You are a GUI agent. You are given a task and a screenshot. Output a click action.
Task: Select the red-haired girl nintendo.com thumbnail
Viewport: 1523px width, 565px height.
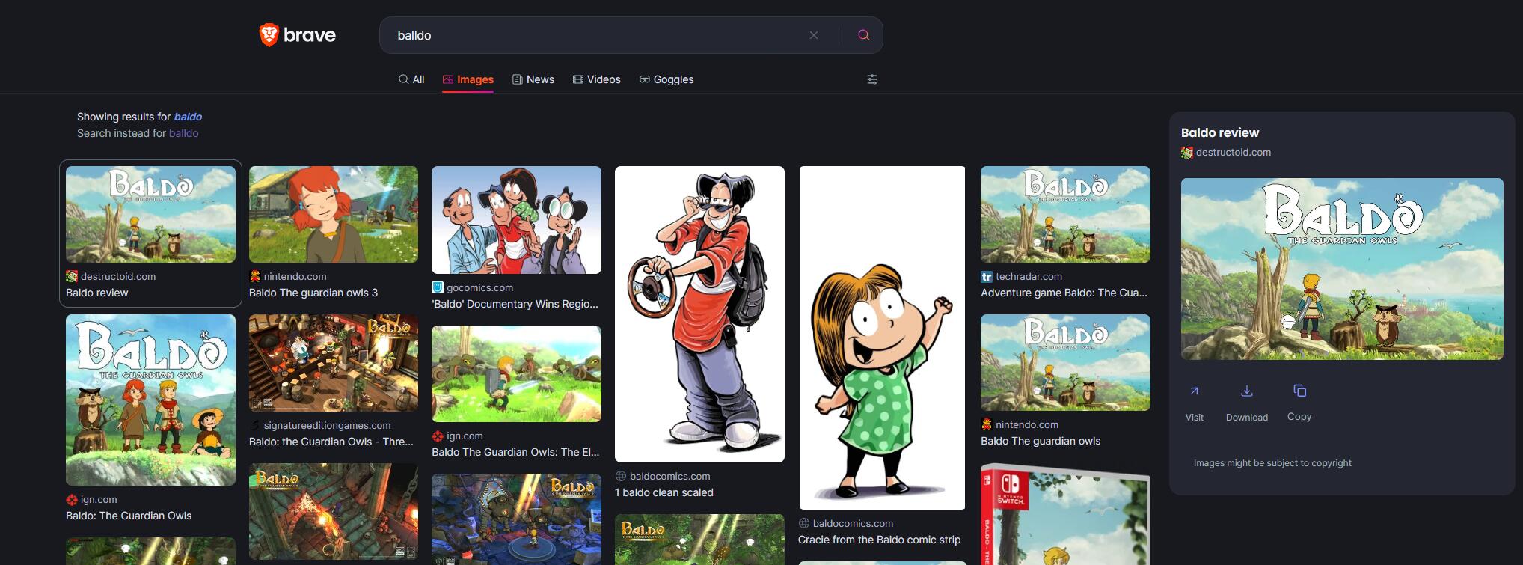pos(333,215)
